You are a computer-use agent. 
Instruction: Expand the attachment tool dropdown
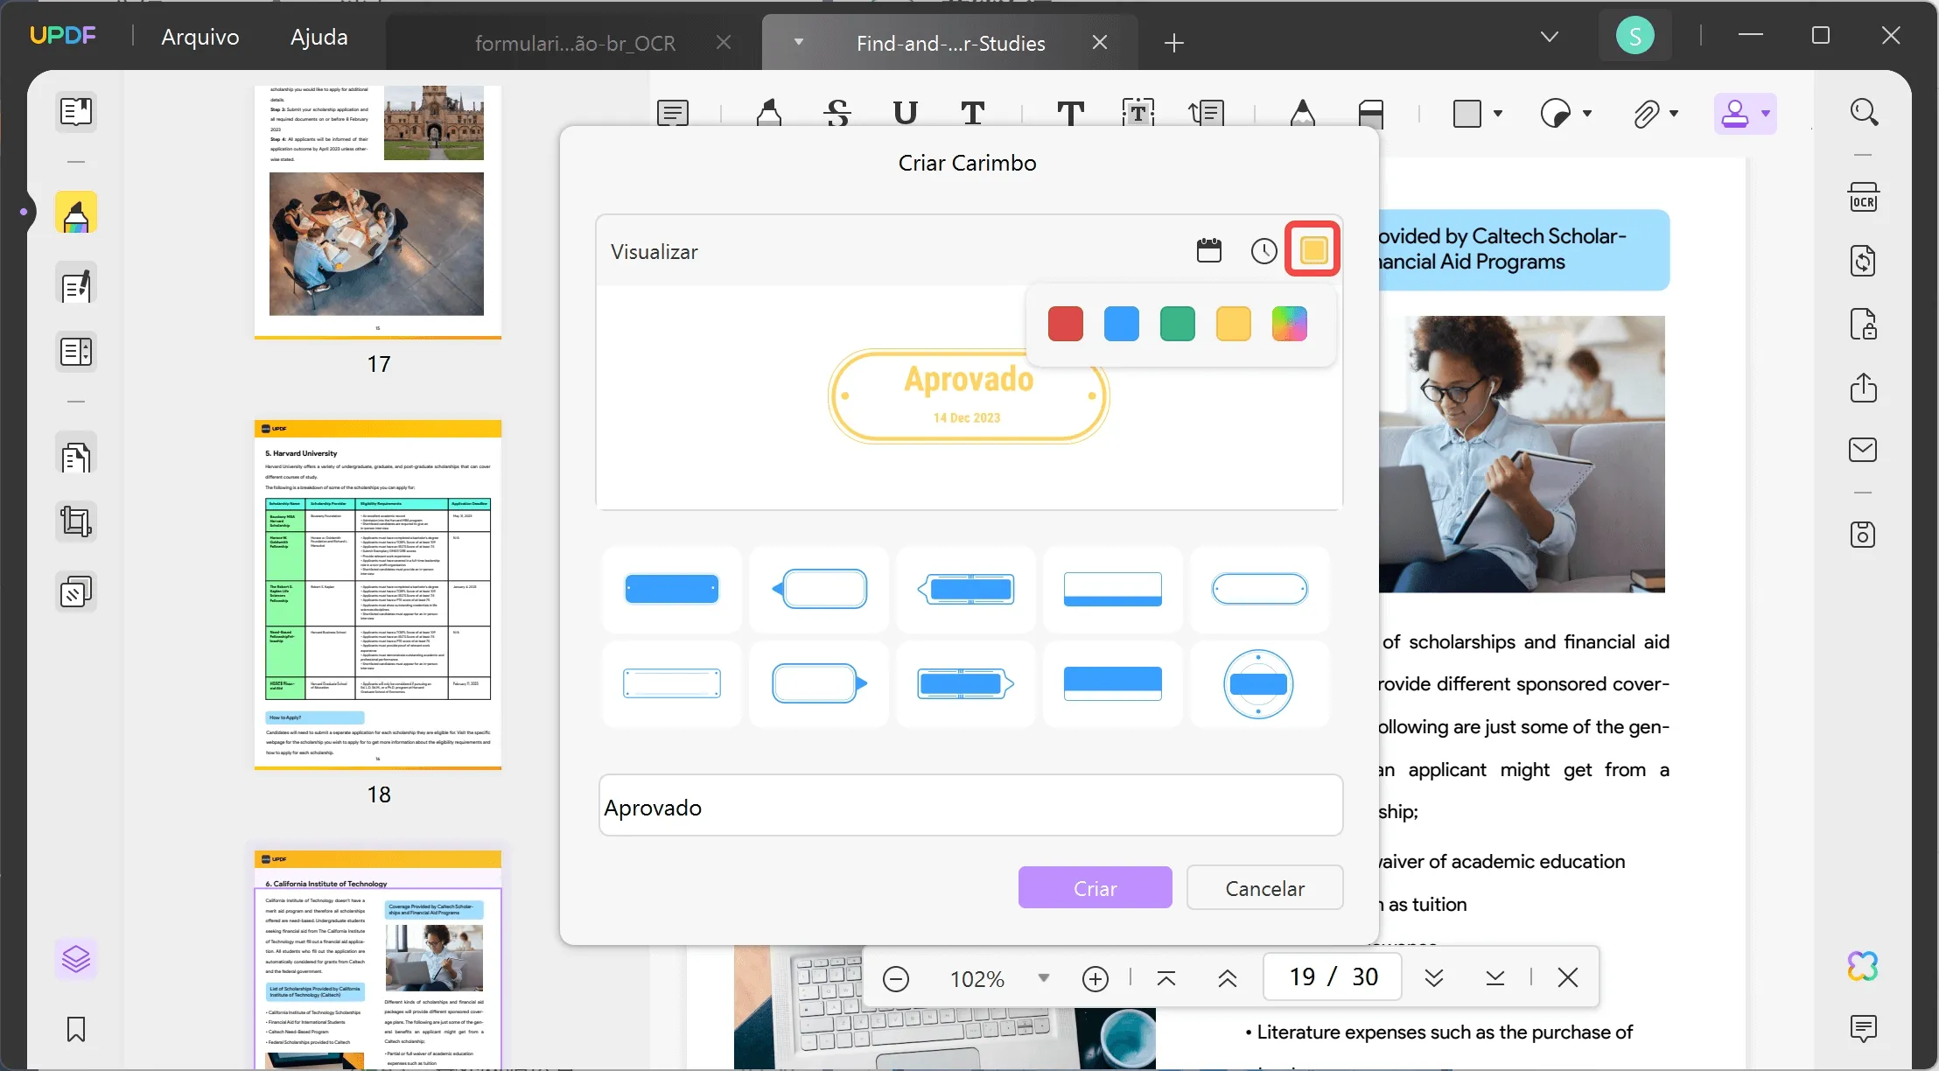1677,114
